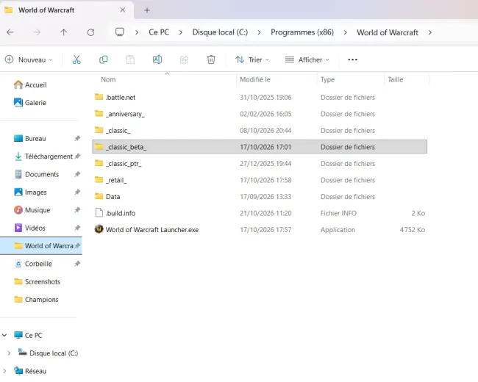Screen dimensions: 478x382
Task: Open the Trier sort dropdown
Action: pos(252,60)
